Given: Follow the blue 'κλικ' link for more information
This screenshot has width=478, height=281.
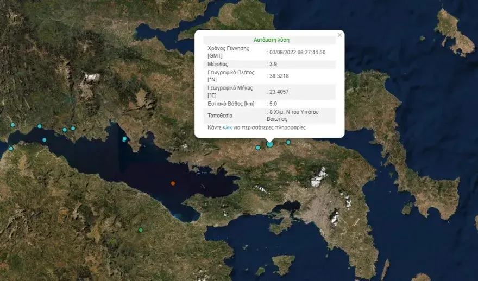Looking at the screenshot, I should point(227,127).
